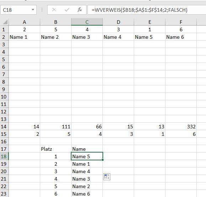Click cell E14 with value 13
The image size is (206, 197).
pyautogui.click(x=150, y=127)
